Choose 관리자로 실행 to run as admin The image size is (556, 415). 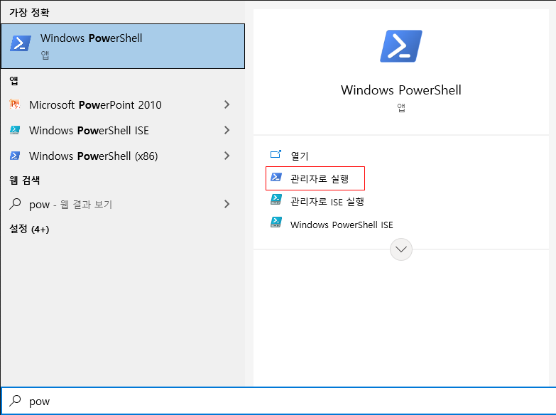pyautogui.click(x=315, y=178)
